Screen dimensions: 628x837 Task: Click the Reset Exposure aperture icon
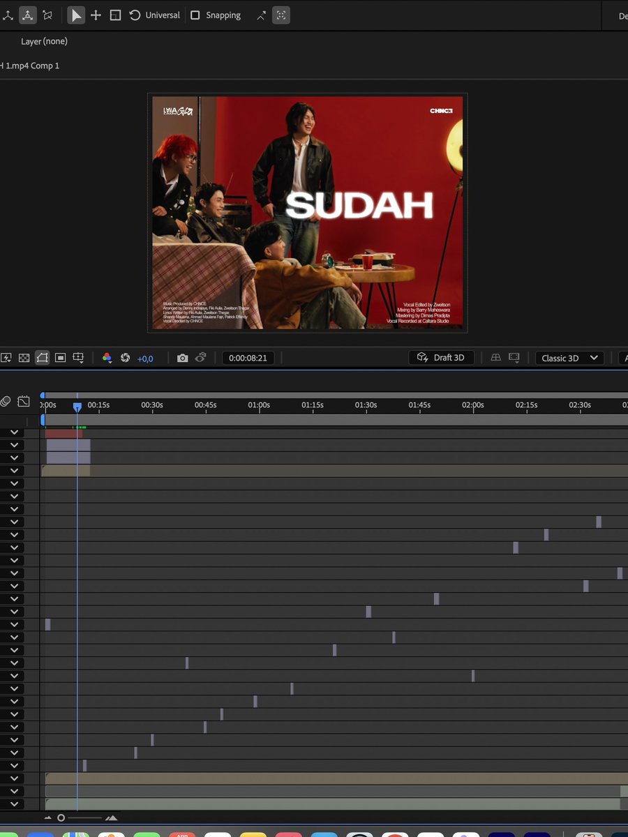pyautogui.click(x=126, y=358)
